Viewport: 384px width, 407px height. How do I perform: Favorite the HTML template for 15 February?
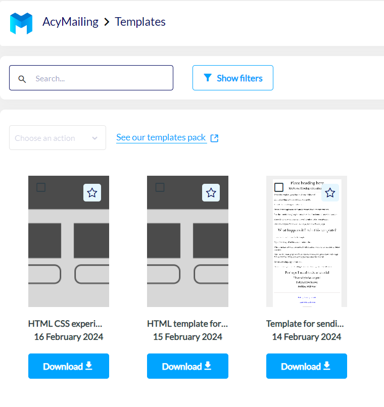(211, 192)
